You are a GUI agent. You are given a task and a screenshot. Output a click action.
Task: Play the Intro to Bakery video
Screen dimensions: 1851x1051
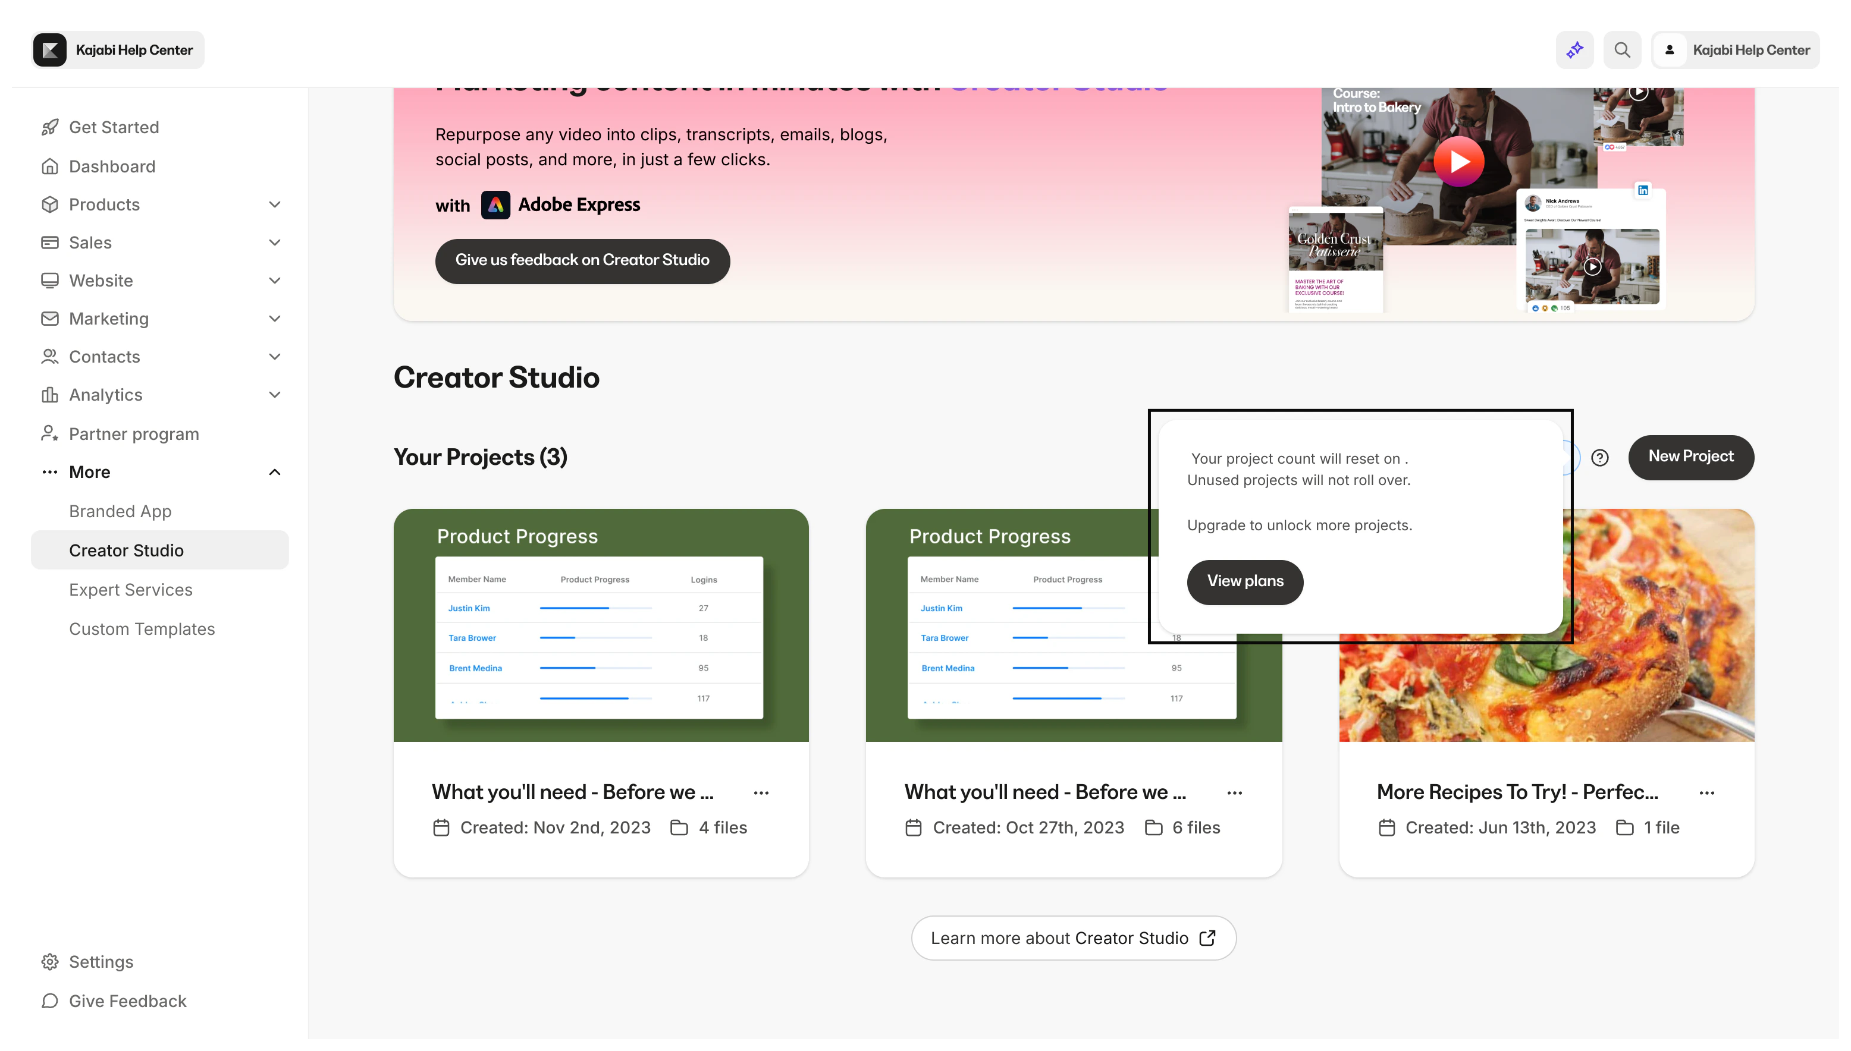point(1458,162)
